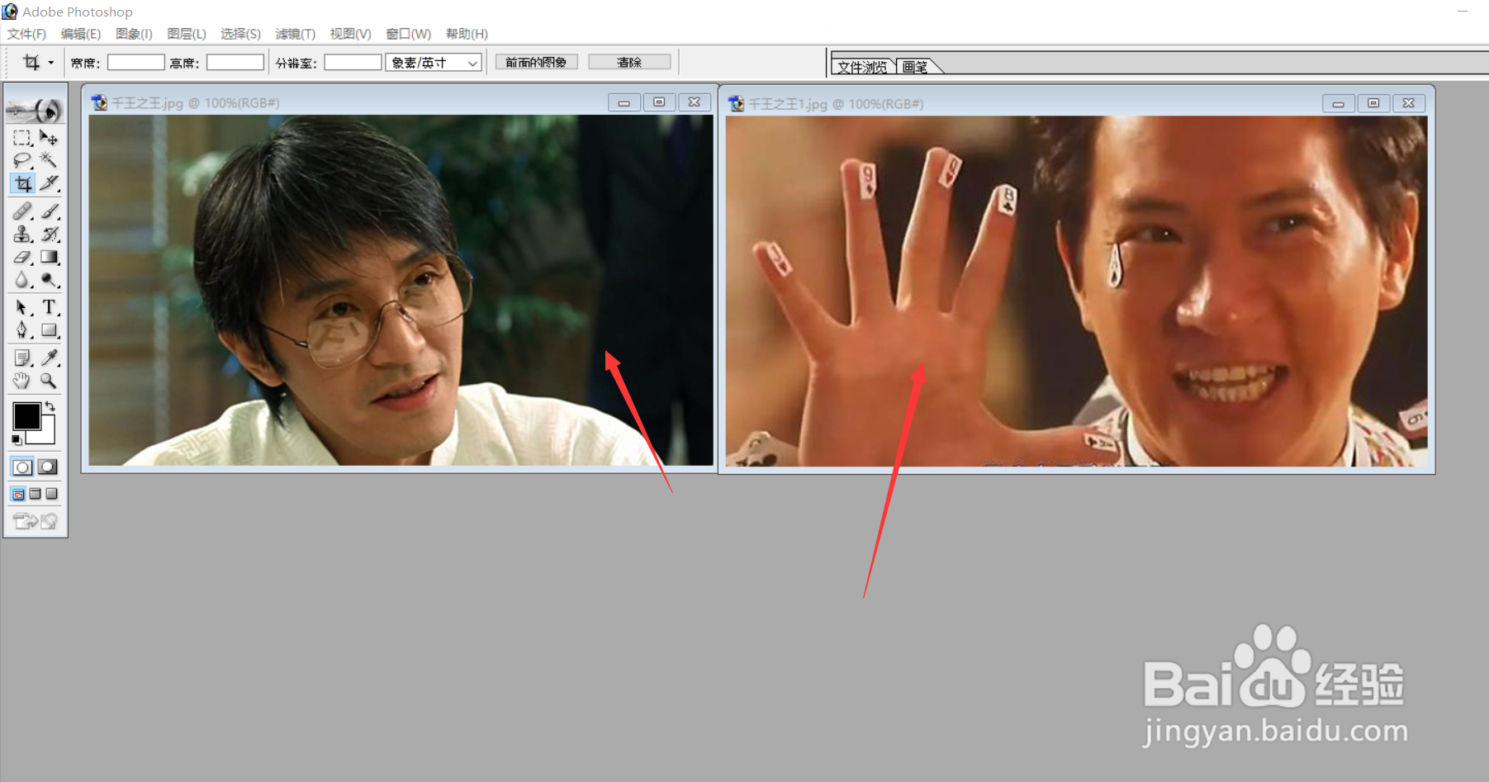Select the Notes tool
1489x782 pixels.
click(x=22, y=358)
